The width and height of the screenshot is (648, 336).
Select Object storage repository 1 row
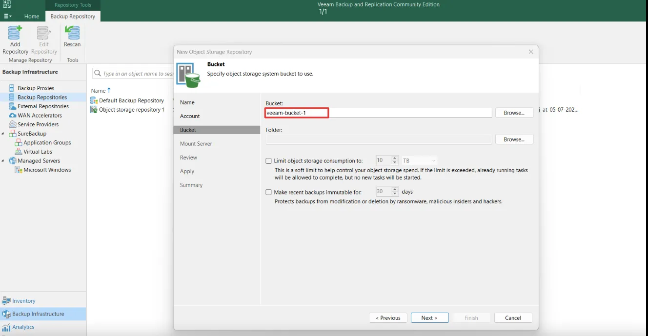(x=131, y=110)
